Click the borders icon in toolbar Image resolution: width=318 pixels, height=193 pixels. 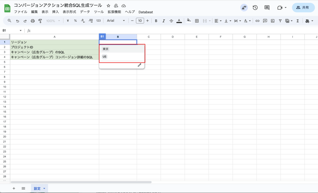(x=197, y=21)
